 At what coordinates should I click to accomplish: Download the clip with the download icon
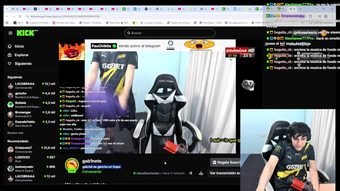tap(201, 173)
